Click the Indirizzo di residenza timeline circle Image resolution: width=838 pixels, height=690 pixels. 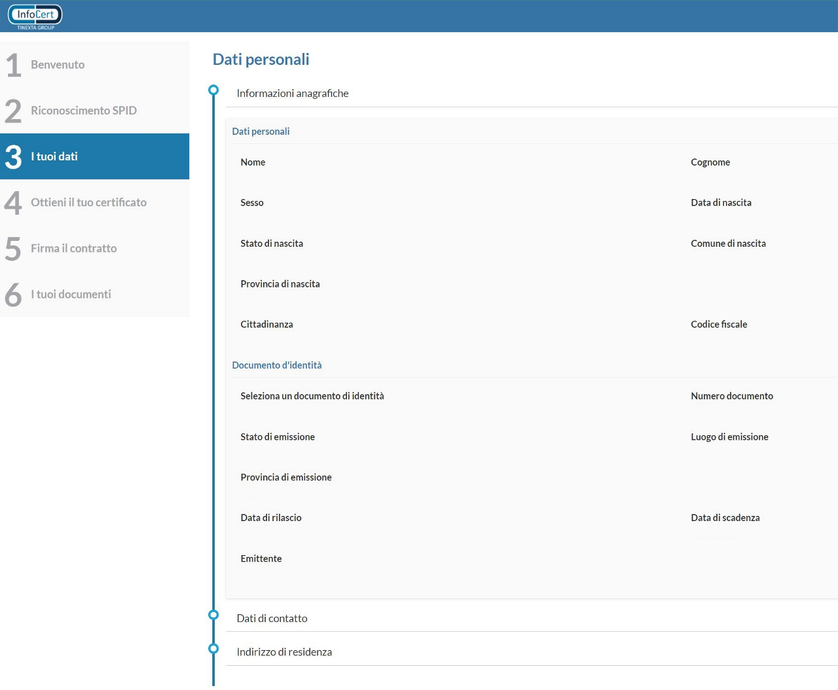213,649
